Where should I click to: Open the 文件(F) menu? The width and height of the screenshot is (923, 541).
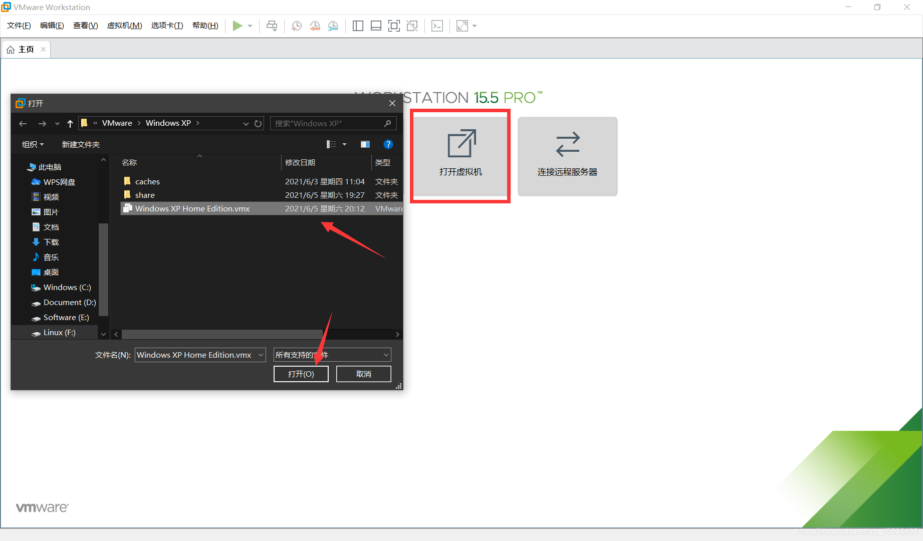[19, 26]
